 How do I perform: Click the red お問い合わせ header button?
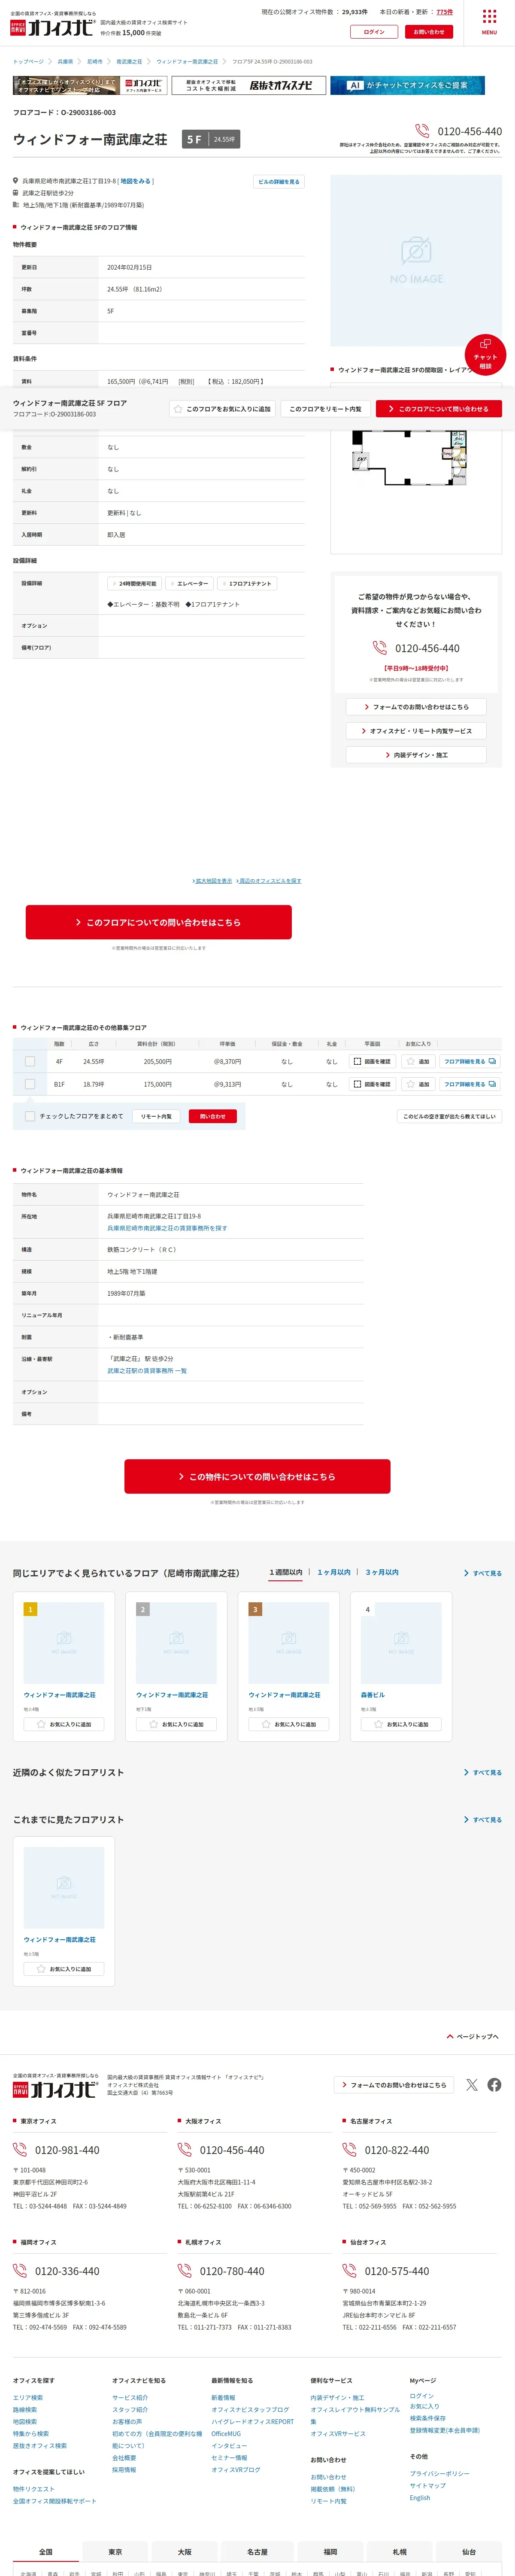click(429, 32)
